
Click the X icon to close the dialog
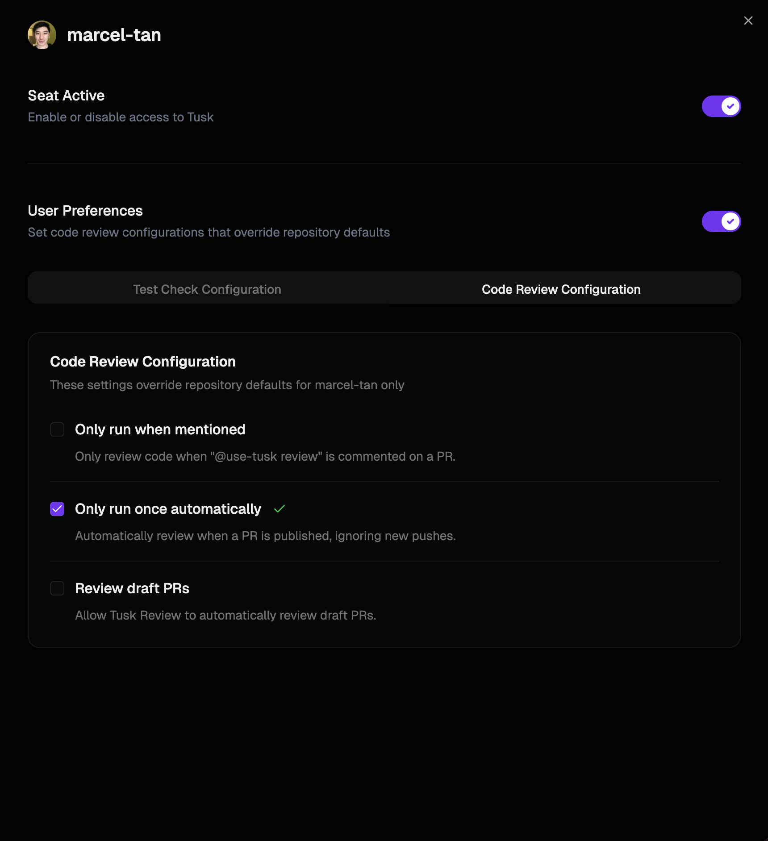pos(748,21)
